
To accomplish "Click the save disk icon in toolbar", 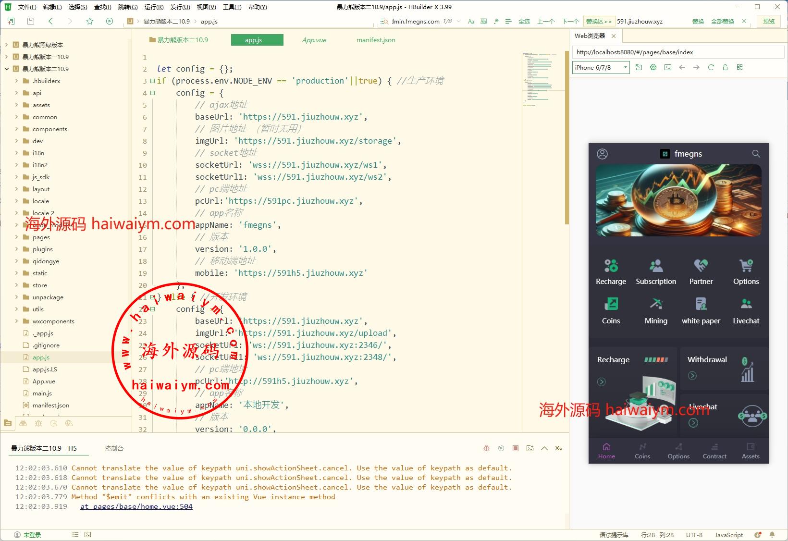I will tap(31, 21).
